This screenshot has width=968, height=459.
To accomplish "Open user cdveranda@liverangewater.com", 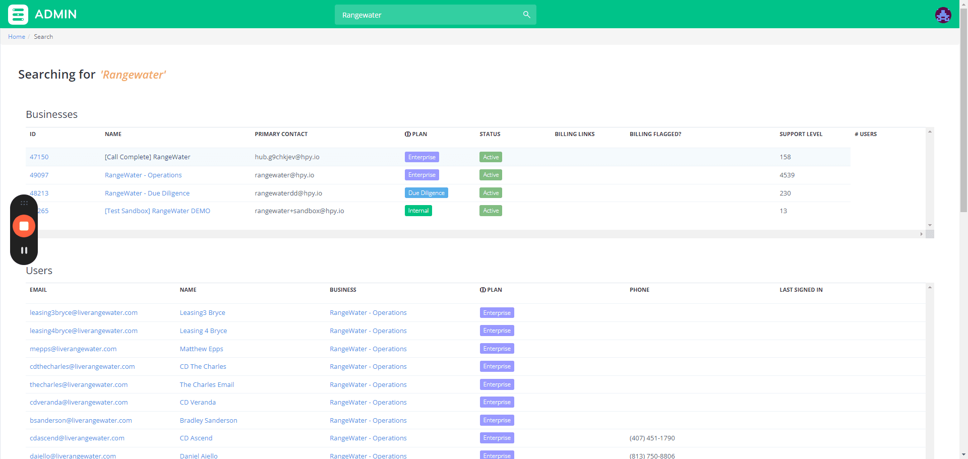I will [x=79, y=403].
